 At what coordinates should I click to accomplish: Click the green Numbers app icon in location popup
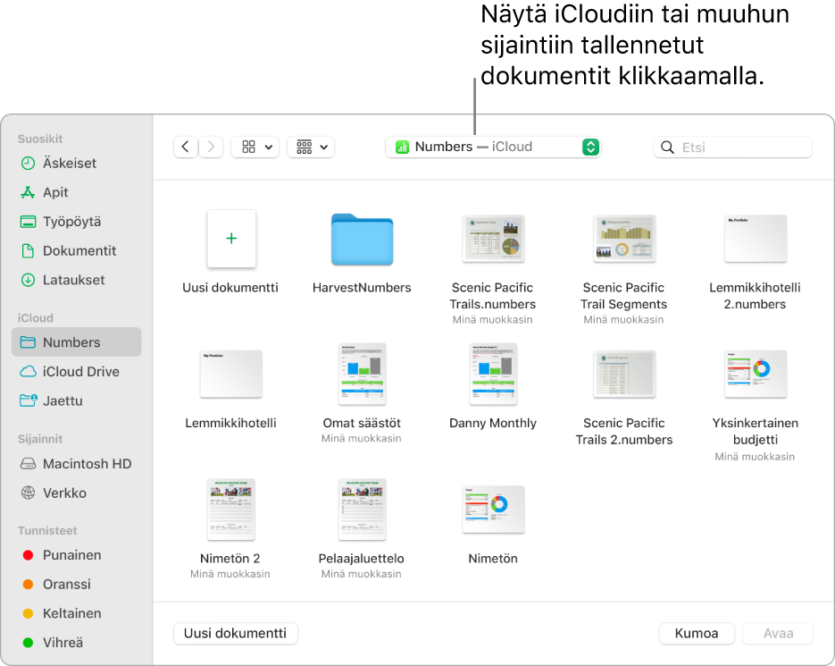(x=402, y=147)
